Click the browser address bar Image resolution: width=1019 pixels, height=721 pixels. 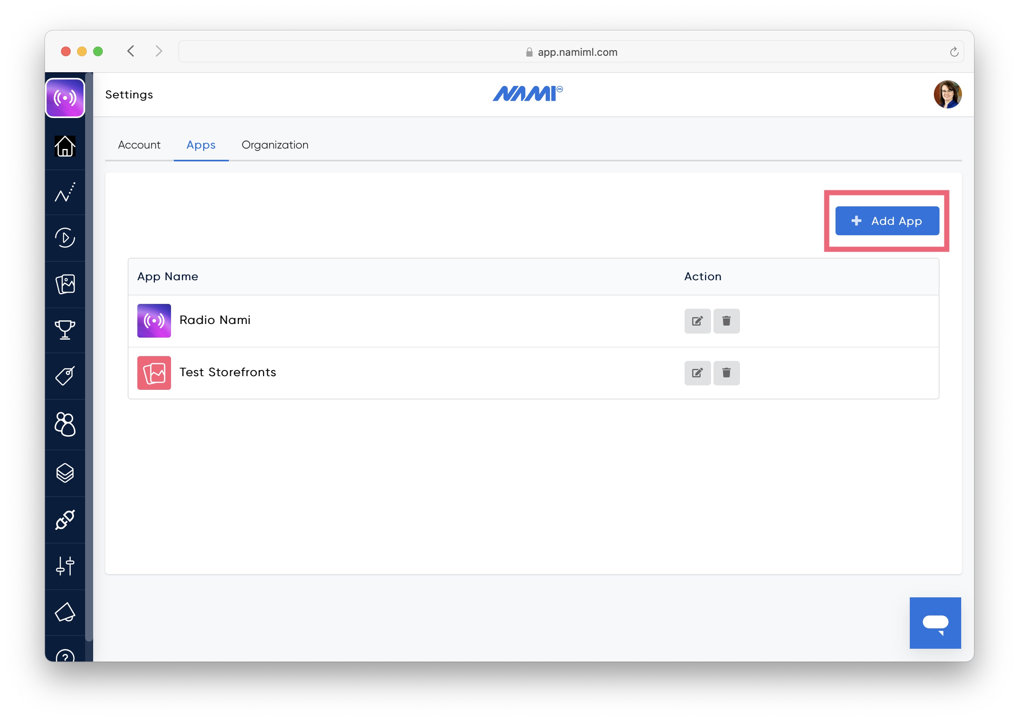click(571, 52)
